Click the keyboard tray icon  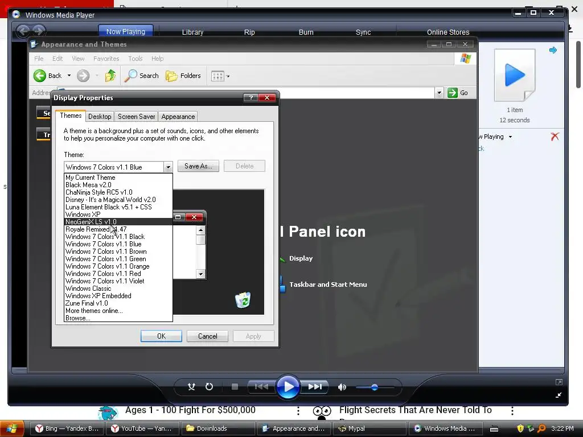[x=494, y=429]
